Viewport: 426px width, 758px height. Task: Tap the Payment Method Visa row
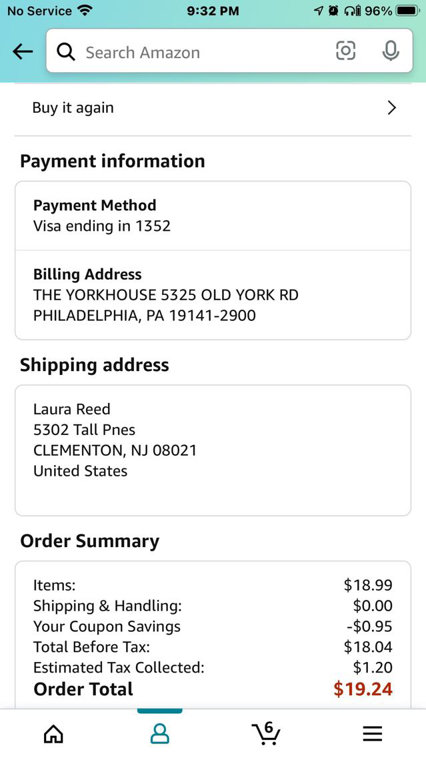[x=213, y=216]
